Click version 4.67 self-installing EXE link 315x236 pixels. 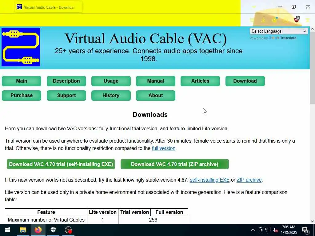(209, 180)
